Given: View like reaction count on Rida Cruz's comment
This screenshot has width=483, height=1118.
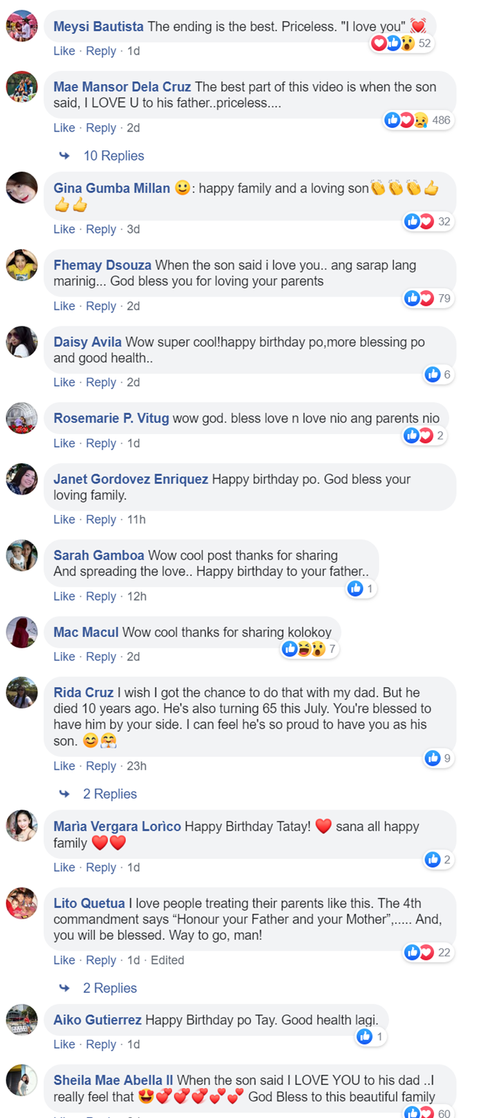Looking at the screenshot, I should coord(438,758).
